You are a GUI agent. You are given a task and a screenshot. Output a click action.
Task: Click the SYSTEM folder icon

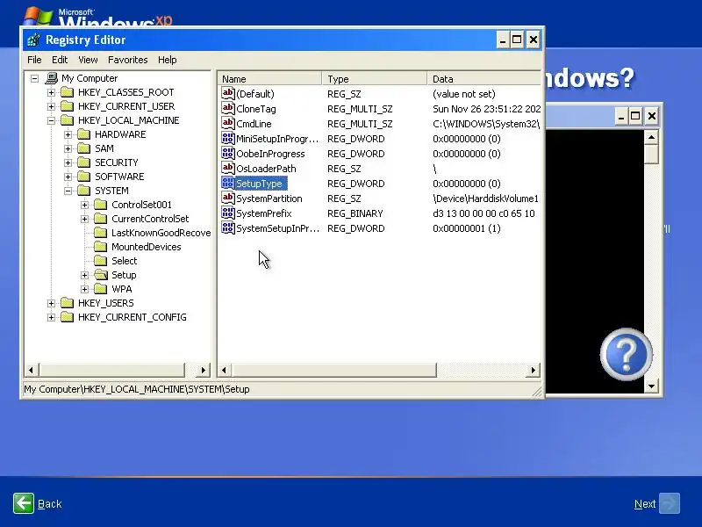(83, 191)
